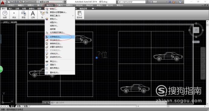Expand the quick access toolbar customize arrow
The height and width of the screenshot is (111, 209).
tap(65, 2)
